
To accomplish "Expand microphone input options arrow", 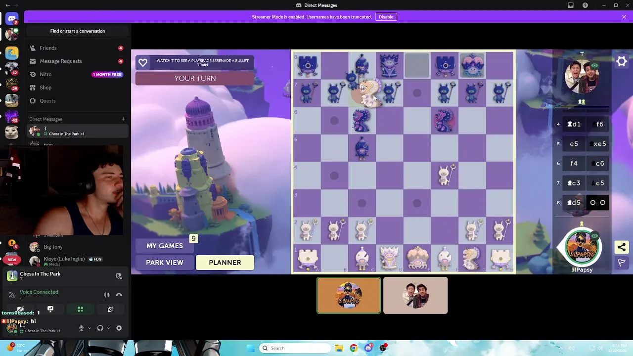I will tap(90, 328).
